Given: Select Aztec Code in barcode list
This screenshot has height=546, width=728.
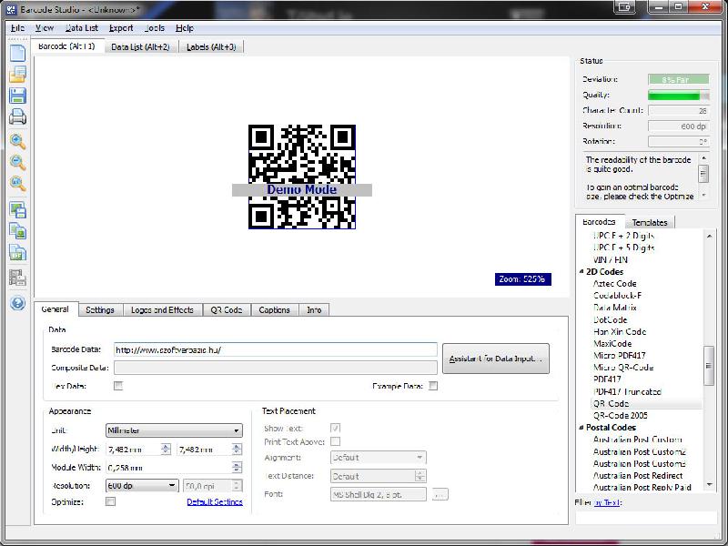Looking at the screenshot, I should 615,284.
